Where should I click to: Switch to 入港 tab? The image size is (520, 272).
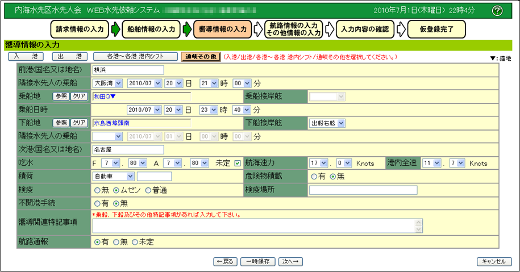tap(26, 57)
